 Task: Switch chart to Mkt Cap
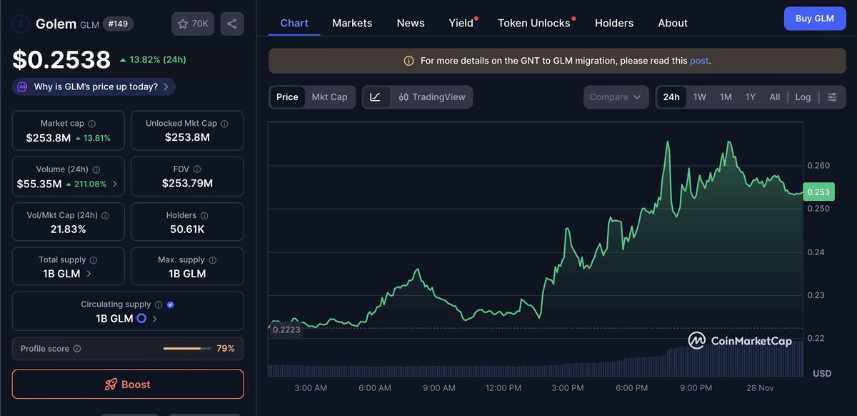pyautogui.click(x=329, y=97)
